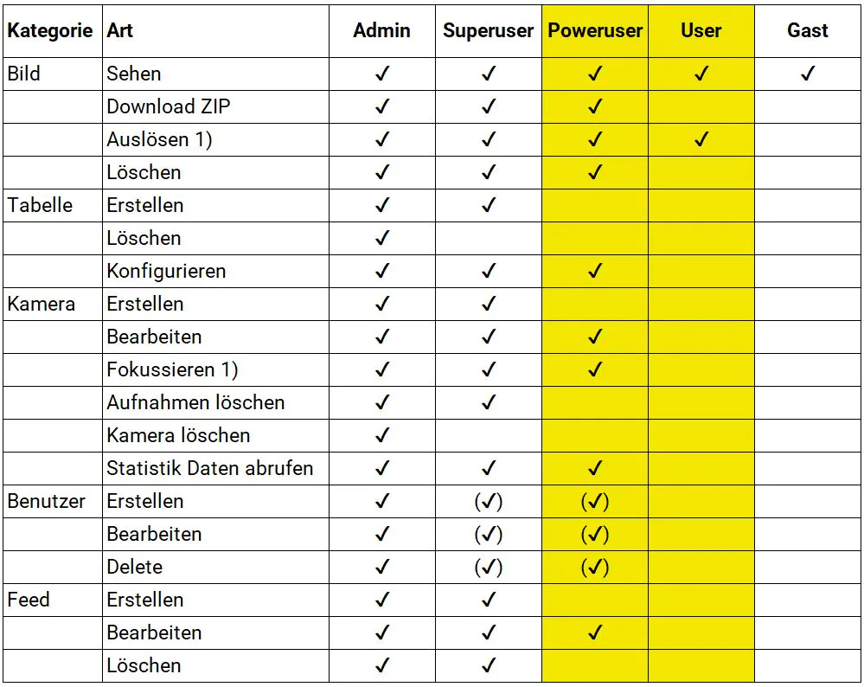Click the Superuser column header
The width and height of the screenshot is (864, 687).
(x=488, y=31)
